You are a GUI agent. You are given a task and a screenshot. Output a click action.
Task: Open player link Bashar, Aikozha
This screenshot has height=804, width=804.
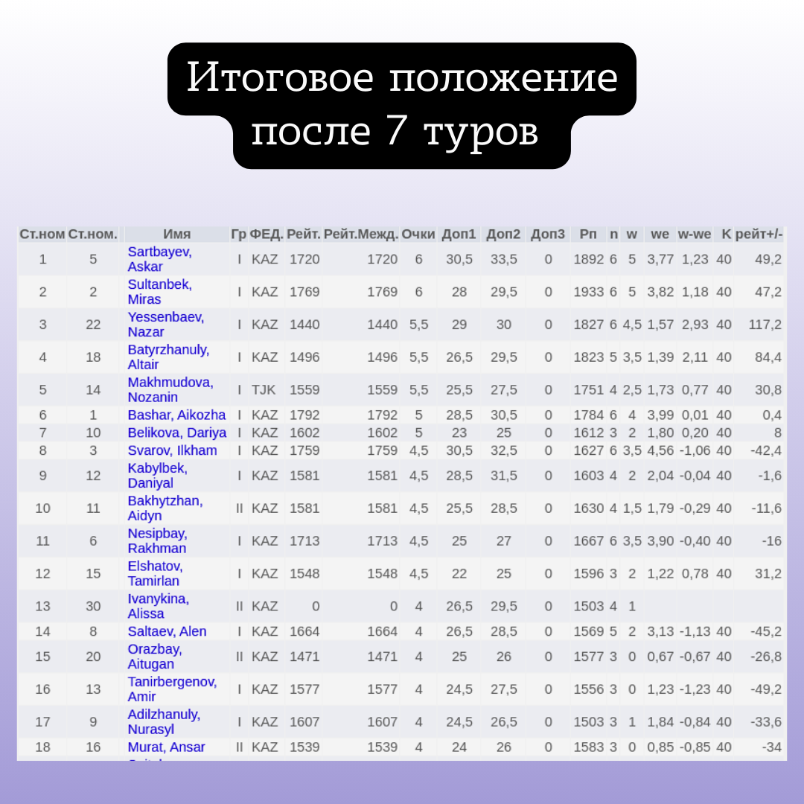click(x=176, y=415)
